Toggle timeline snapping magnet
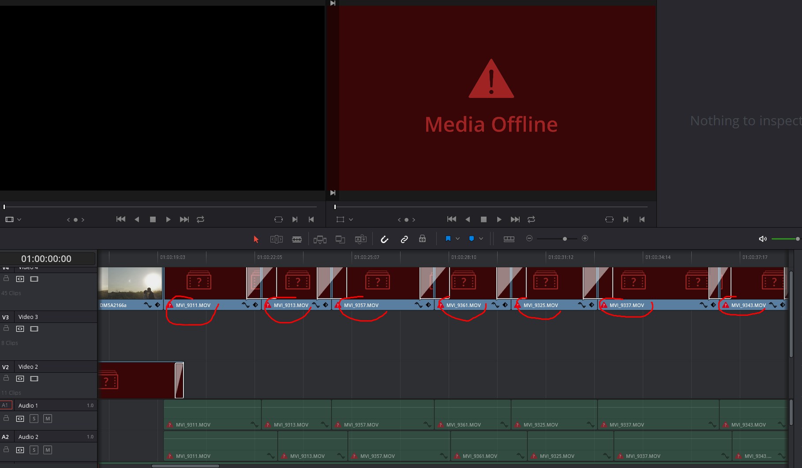The width and height of the screenshot is (802, 468). (x=384, y=239)
